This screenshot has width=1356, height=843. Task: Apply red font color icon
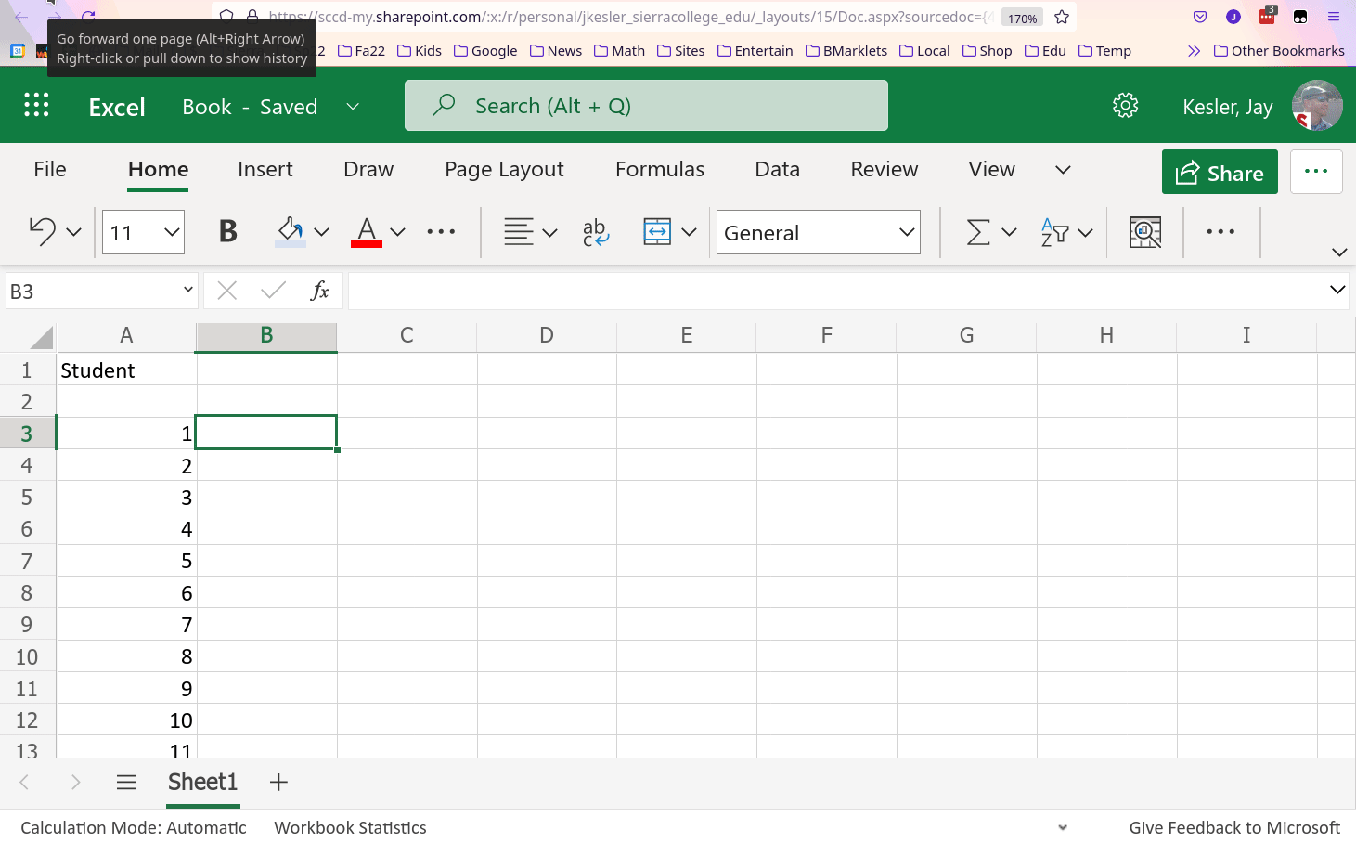point(367,231)
